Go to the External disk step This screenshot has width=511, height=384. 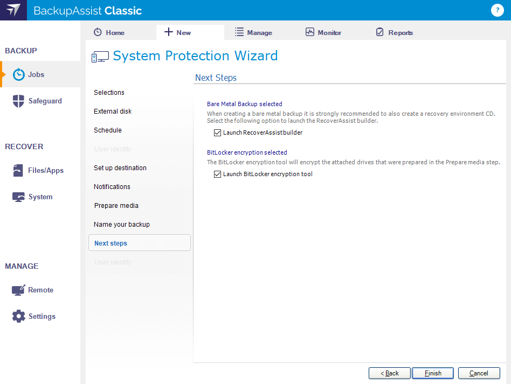point(113,111)
